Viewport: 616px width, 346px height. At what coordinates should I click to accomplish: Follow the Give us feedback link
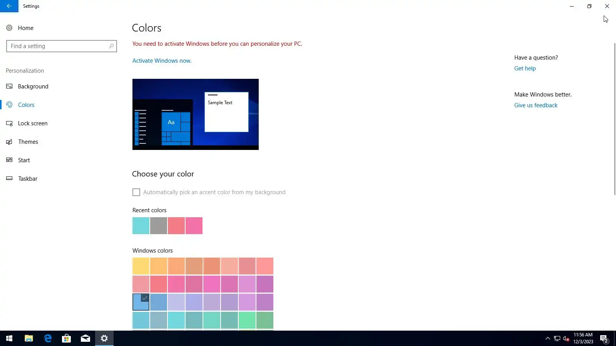pyautogui.click(x=536, y=105)
